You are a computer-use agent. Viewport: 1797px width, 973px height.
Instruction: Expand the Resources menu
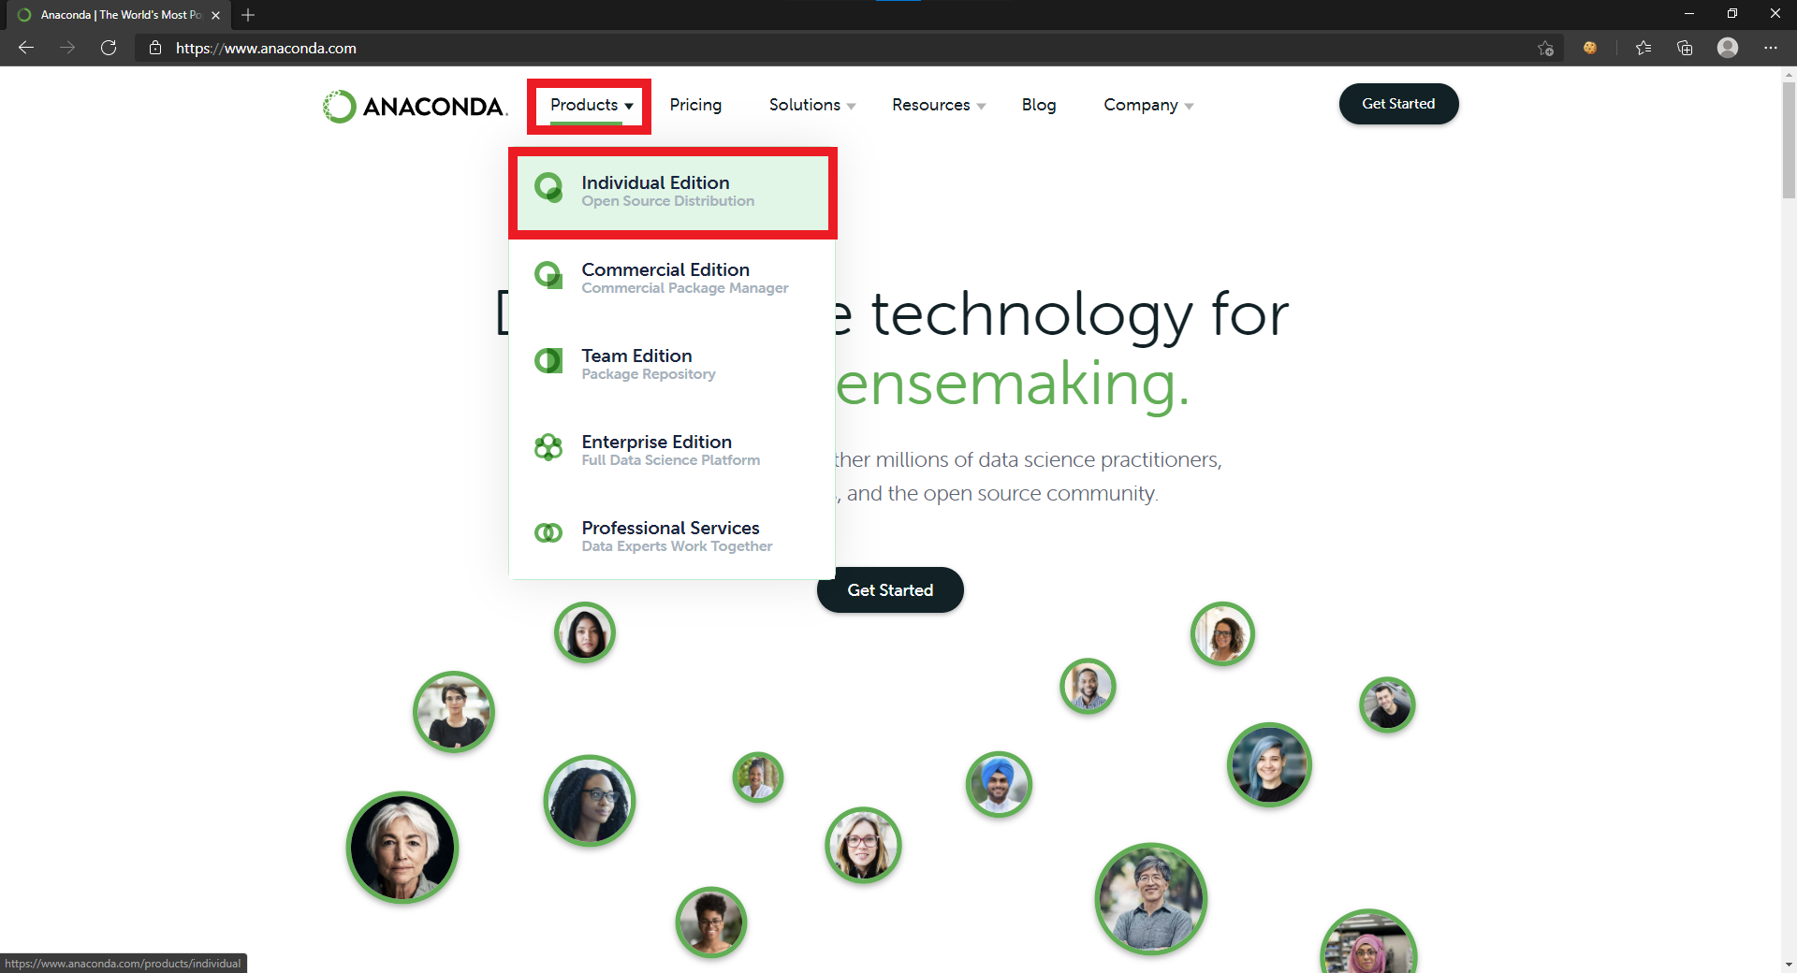pos(939,105)
